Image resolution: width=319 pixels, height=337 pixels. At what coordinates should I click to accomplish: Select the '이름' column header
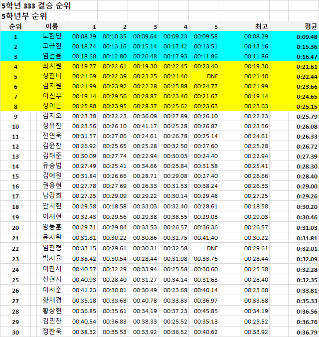pyautogui.click(x=52, y=26)
